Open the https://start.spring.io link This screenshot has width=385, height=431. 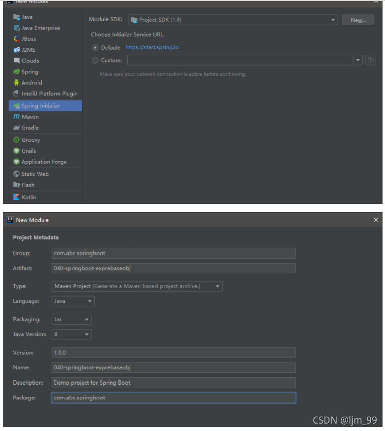152,47
